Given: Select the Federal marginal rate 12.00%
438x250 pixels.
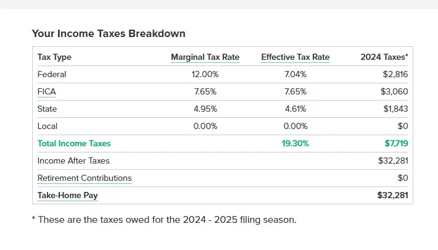Looking at the screenshot, I should (x=205, y=75).
